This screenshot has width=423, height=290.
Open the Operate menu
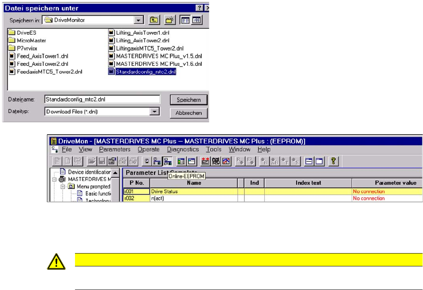point(149,149)
